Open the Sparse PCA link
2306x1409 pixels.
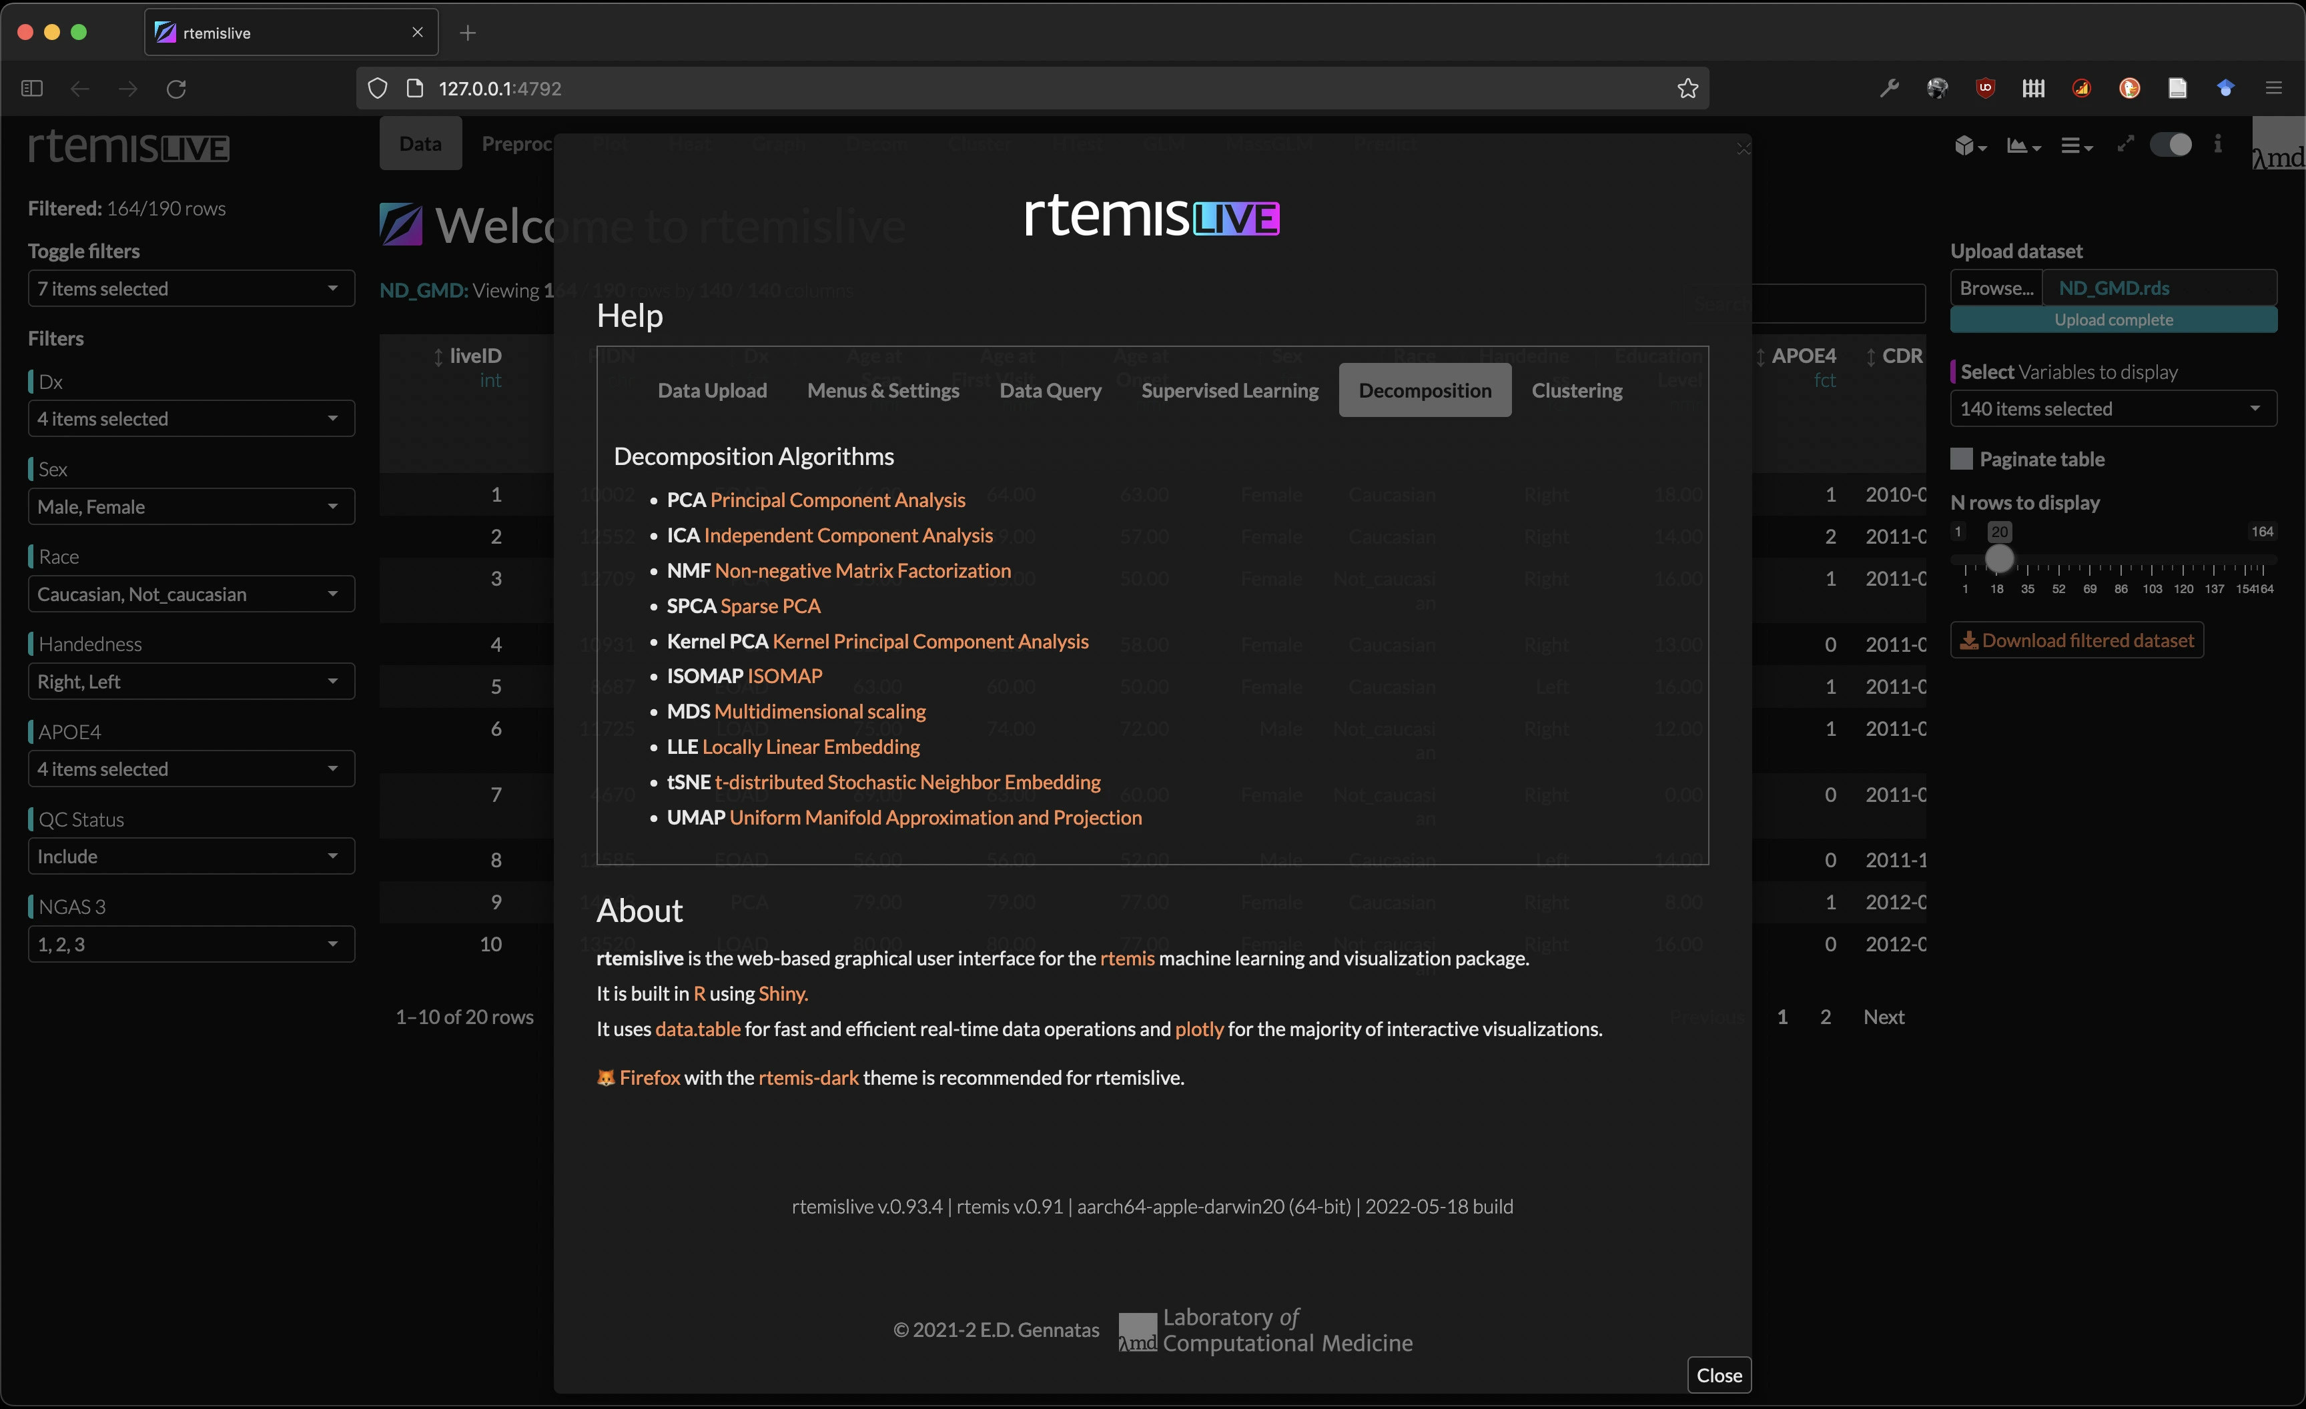(770, 606)
